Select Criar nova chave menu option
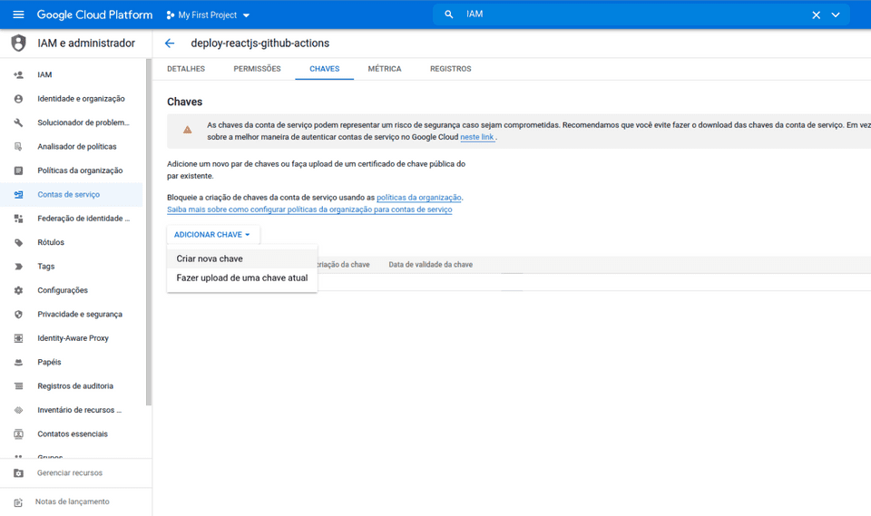The width and height of the screenshot is (871, 516). coord(210,259)
